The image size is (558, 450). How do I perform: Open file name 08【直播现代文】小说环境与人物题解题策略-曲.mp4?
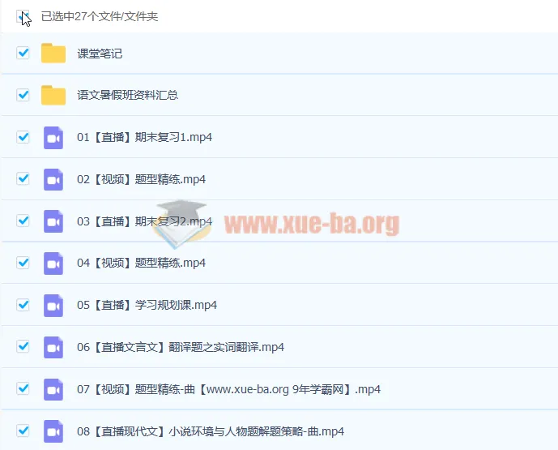(x=210, y=431)
